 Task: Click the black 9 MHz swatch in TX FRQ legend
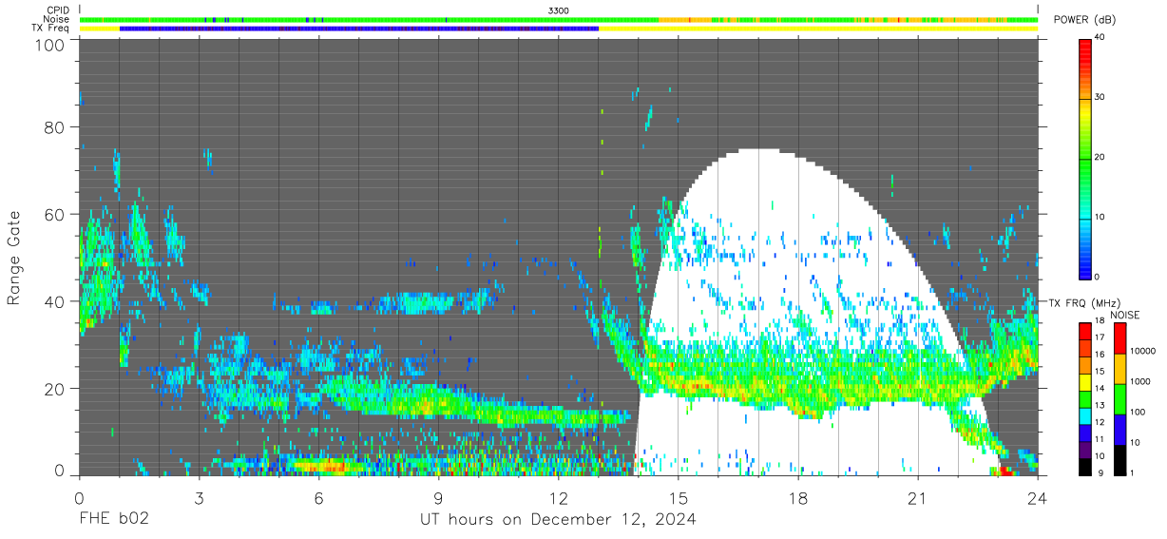1086,467
